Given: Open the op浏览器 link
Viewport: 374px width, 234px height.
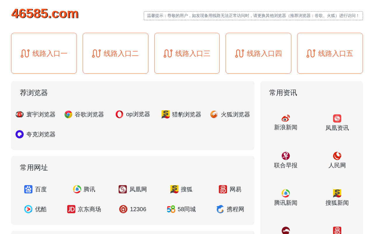Looking at the screenshot, I should click(x=138, y=114).
